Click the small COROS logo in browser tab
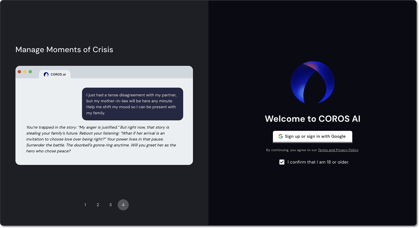The height and width of the screenshot is (228, 419). point(46,75)
